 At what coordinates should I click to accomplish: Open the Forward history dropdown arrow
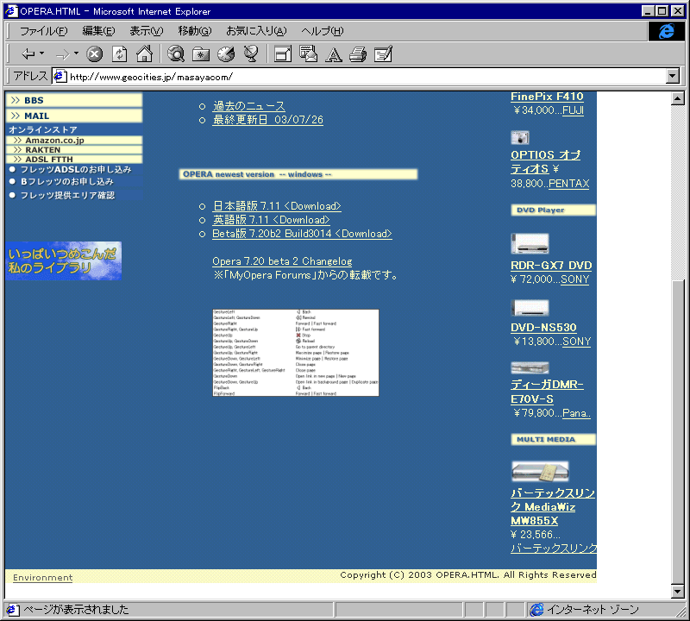(x=76, y=53)
